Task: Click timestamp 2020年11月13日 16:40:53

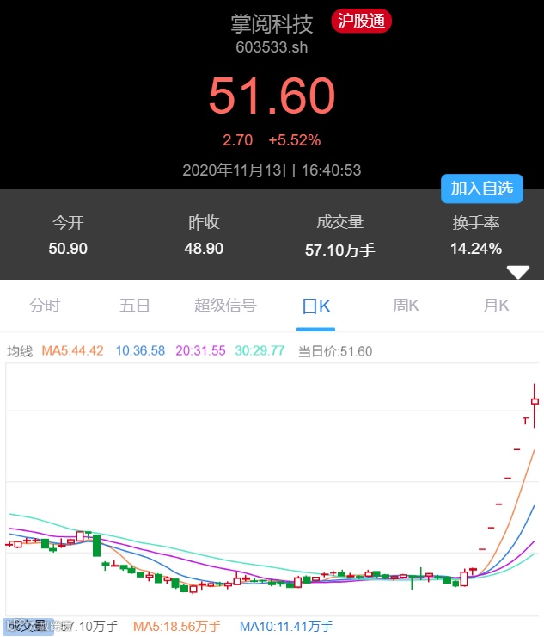Action: [272, 170]
